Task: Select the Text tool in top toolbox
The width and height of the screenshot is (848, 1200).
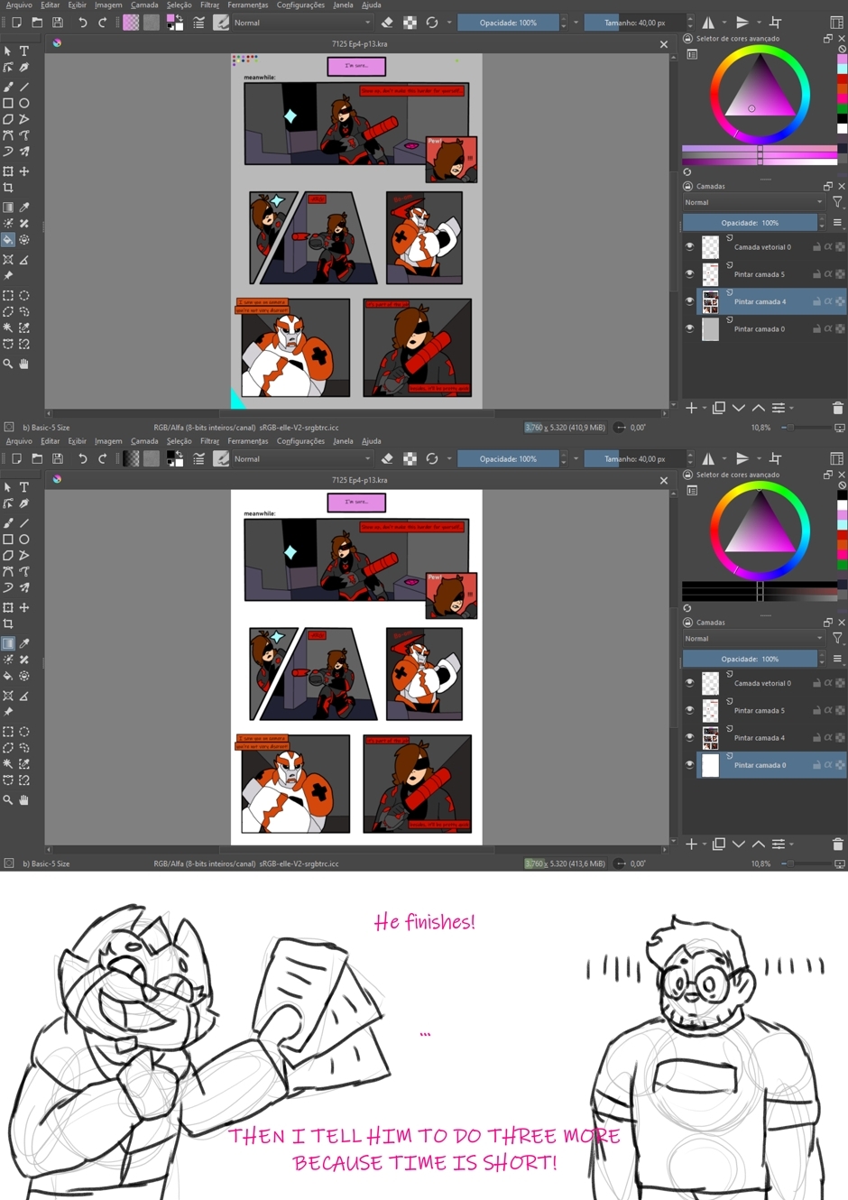Action: coord(24,51)
